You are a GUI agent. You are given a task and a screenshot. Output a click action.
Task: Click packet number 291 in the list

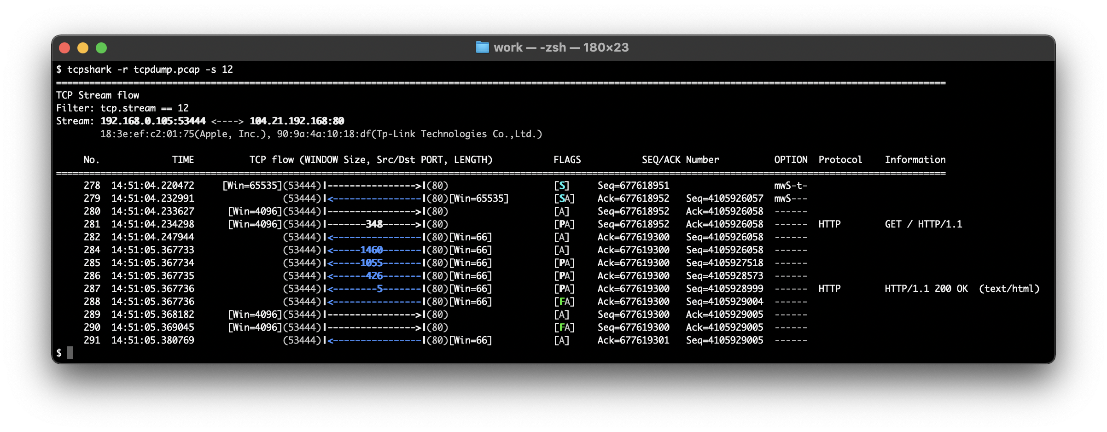[x=92, y=340]
